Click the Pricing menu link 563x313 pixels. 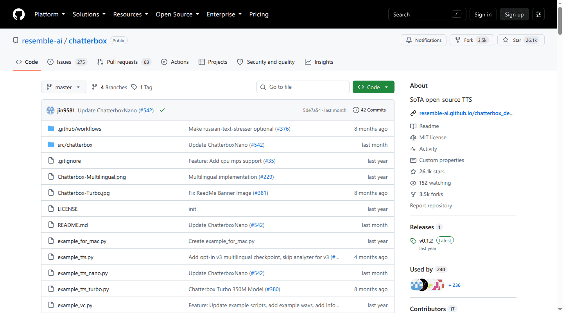(259, 14)
